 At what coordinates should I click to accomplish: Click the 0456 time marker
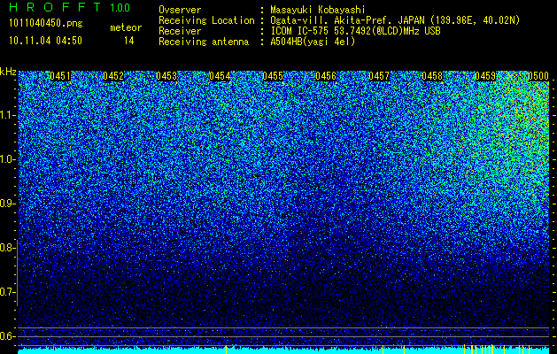click(326, 76)
